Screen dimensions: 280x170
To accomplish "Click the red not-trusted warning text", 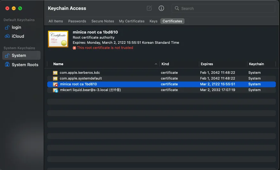I will [x=105, y=48].
